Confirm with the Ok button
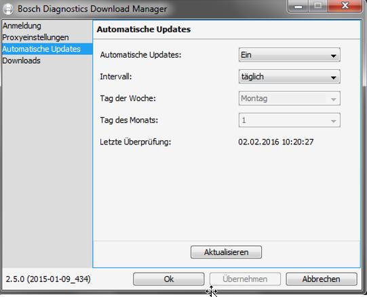 pyautogui.click(x=168, y=279)
